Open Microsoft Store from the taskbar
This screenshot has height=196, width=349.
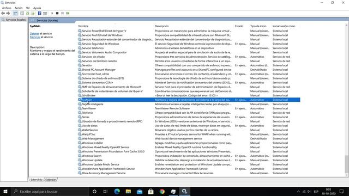(151, 191)
